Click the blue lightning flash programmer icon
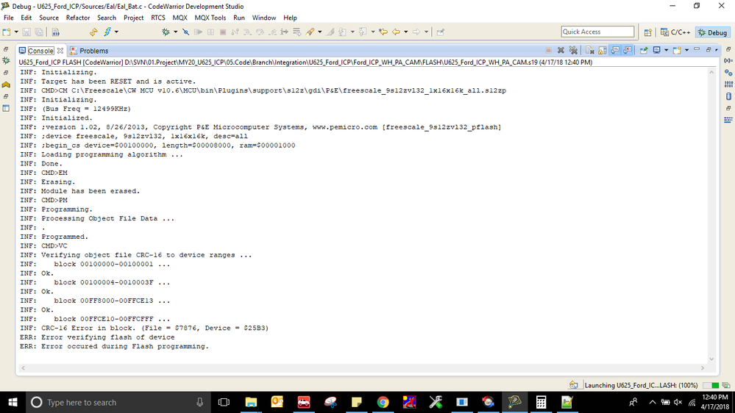The height and width of the screenshot is (413, 735). click(107, 32)
